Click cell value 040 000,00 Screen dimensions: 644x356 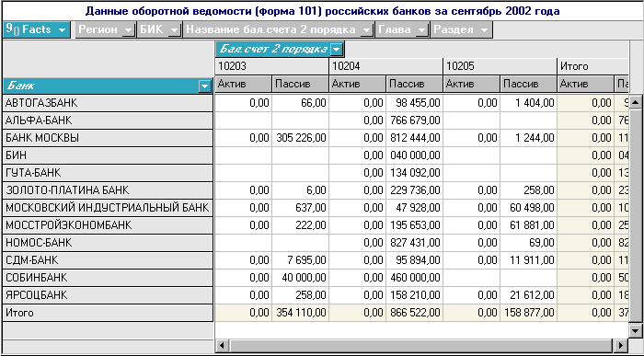414,155
